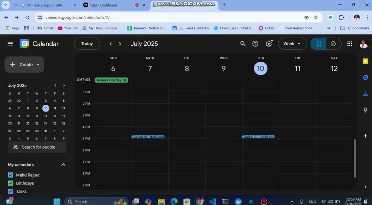
Task: Open Google Maps side panel icon
Action: pos(365,110)
